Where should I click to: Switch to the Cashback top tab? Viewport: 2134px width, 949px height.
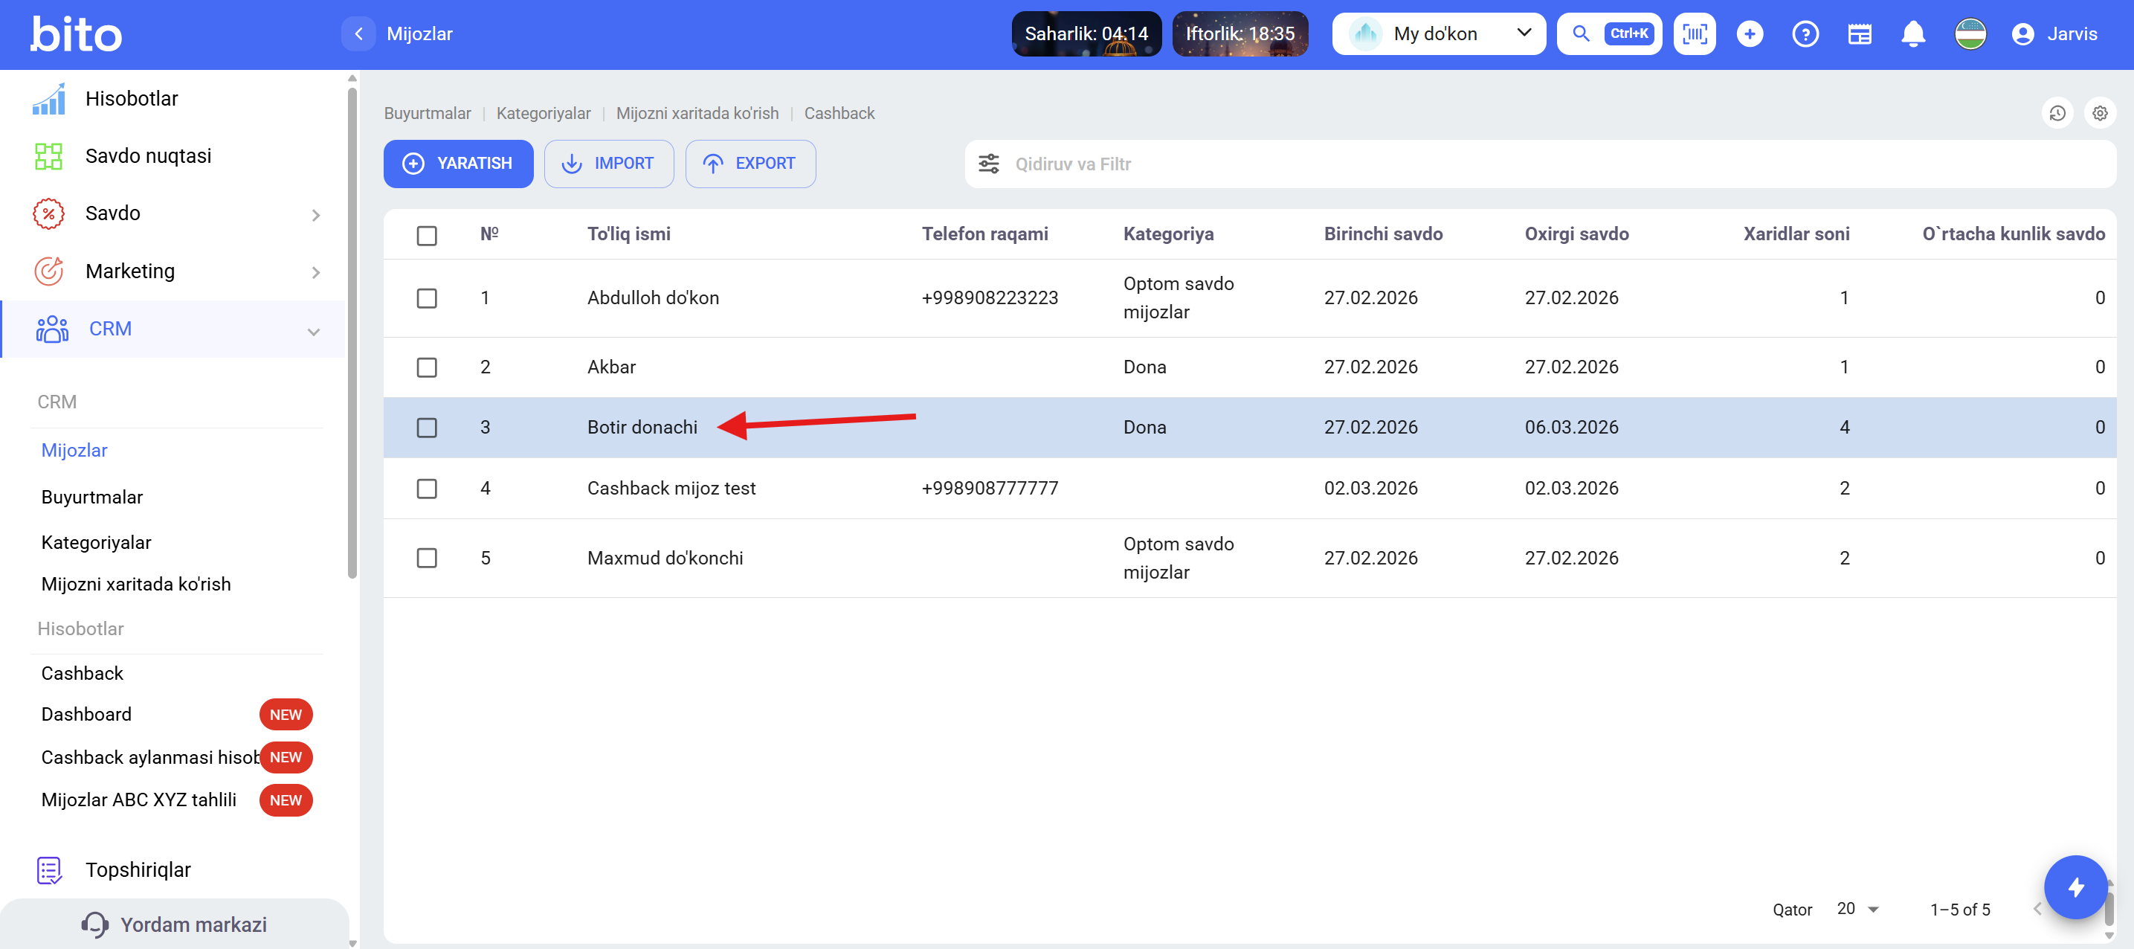click(x=839, y=114)
